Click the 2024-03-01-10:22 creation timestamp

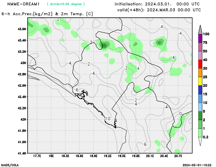point(197,165)
